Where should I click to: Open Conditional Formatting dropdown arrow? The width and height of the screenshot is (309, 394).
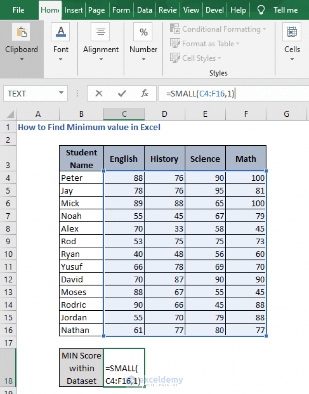click(x=264, y=29)
